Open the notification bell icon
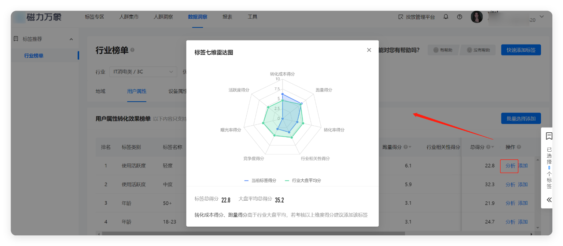 point(446,16)
